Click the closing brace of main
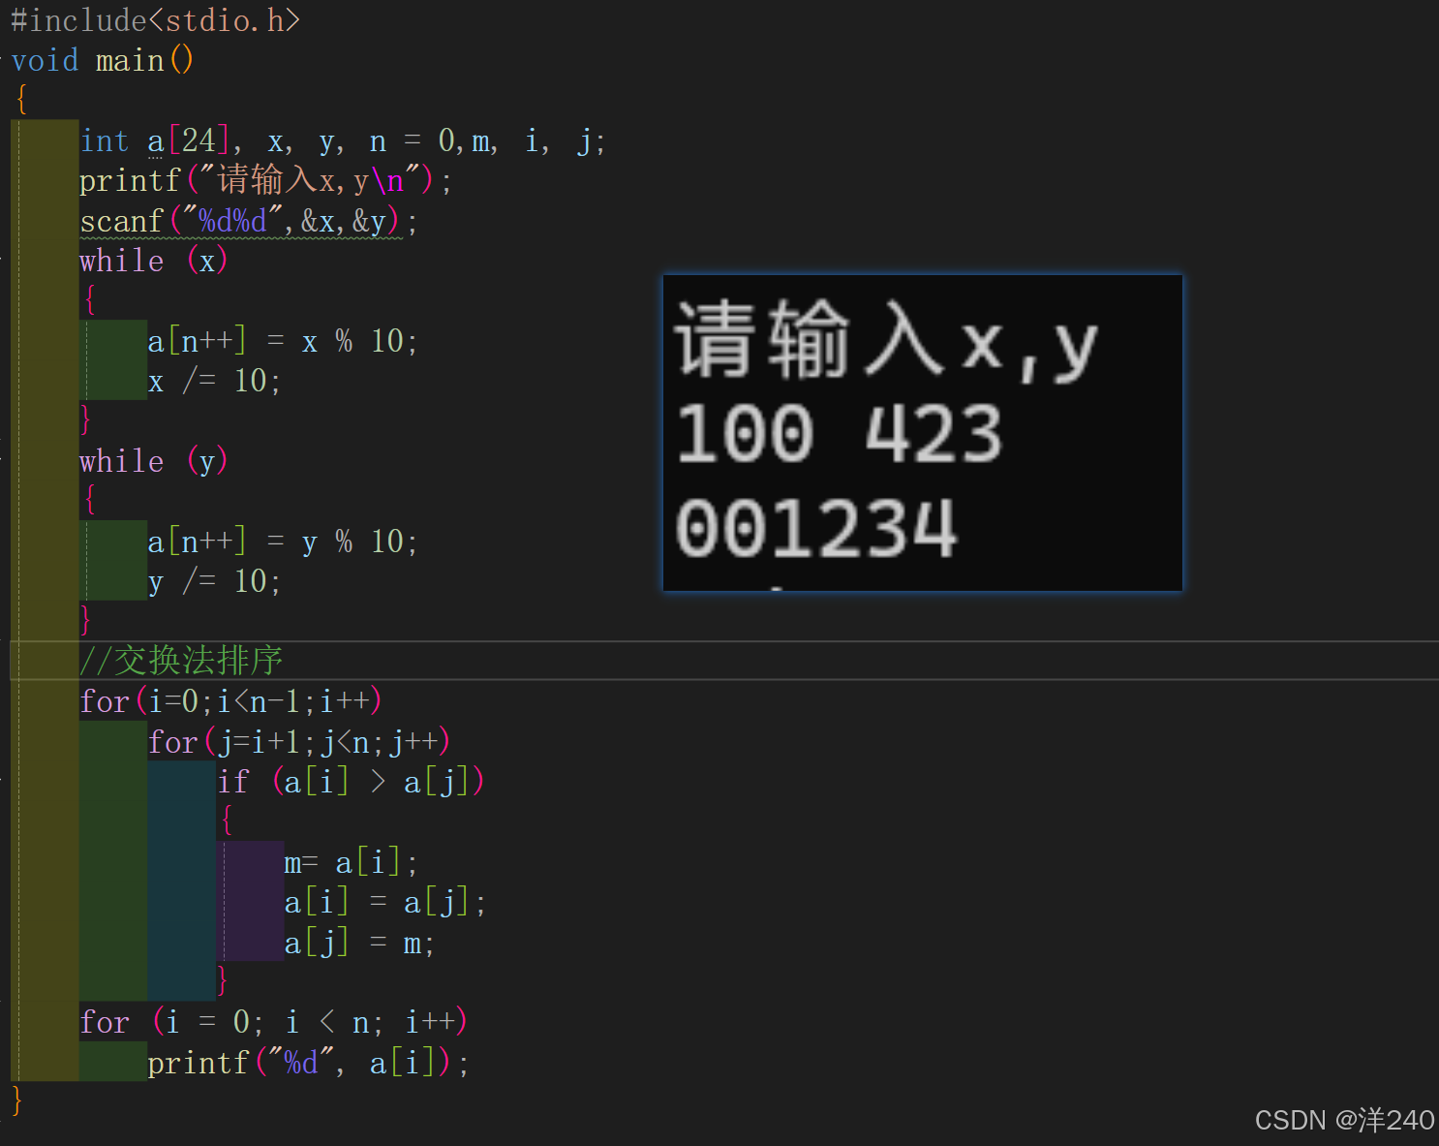 coord(15,1100)
